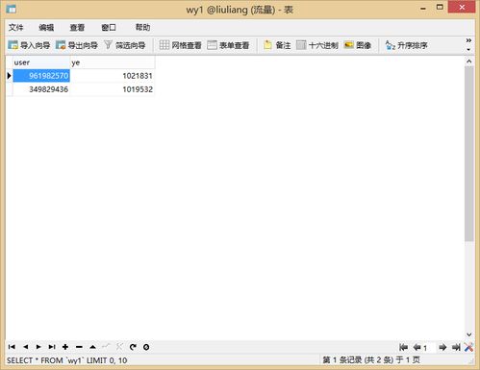Refresh table with the reload icon

coord(133,347)
